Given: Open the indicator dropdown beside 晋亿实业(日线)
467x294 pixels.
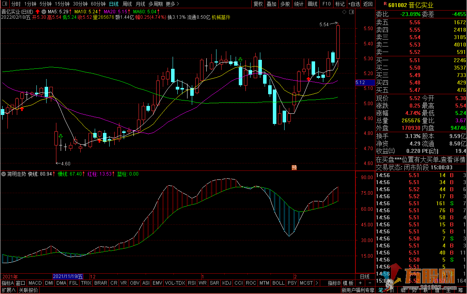Looking at the screenshot, I should pos(44,12).
